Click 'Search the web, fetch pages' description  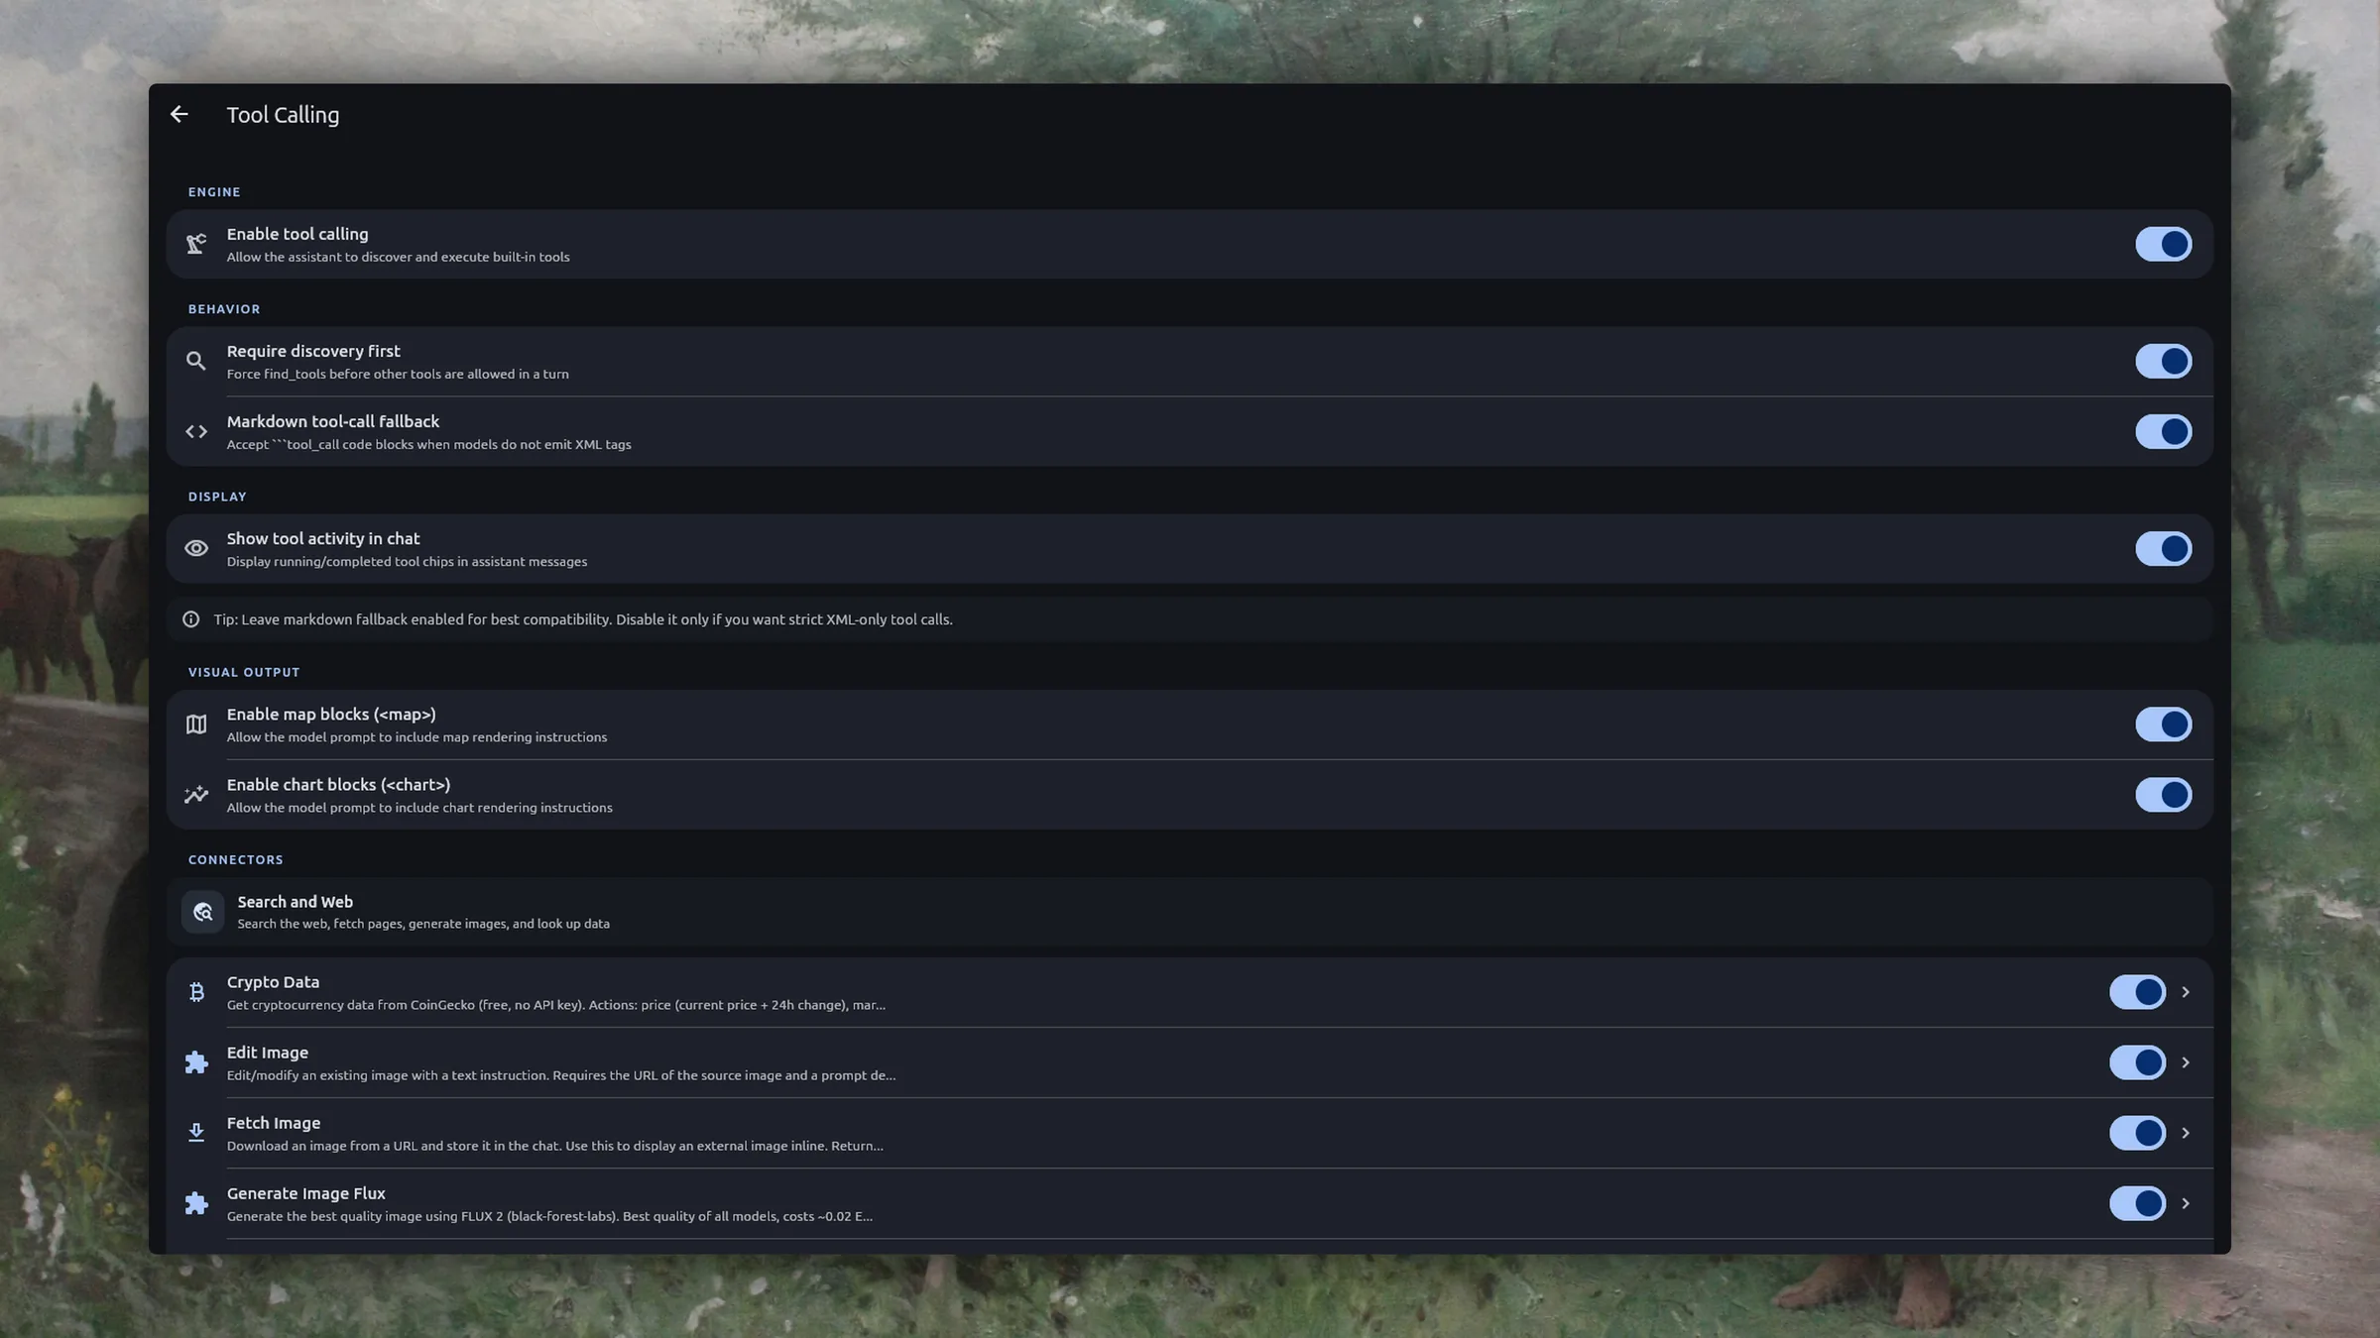(x=423, y=924)
